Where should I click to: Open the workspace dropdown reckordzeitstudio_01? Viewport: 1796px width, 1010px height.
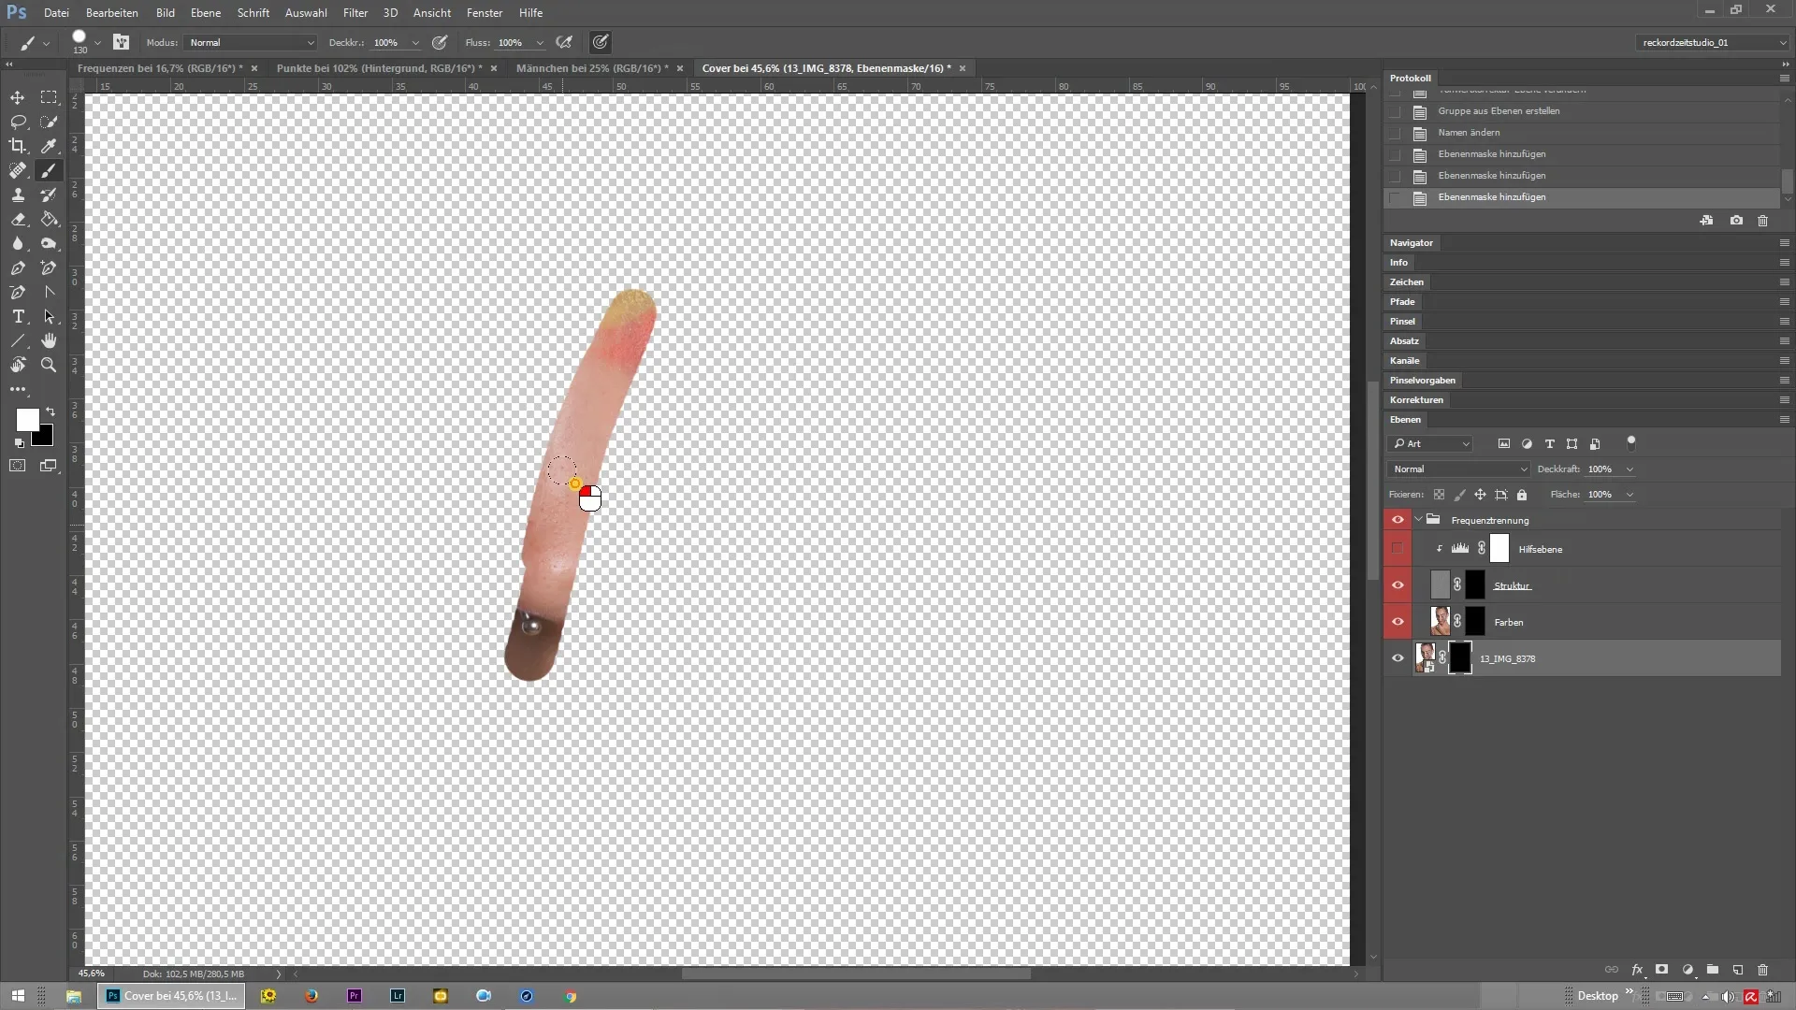point(1712,42)
